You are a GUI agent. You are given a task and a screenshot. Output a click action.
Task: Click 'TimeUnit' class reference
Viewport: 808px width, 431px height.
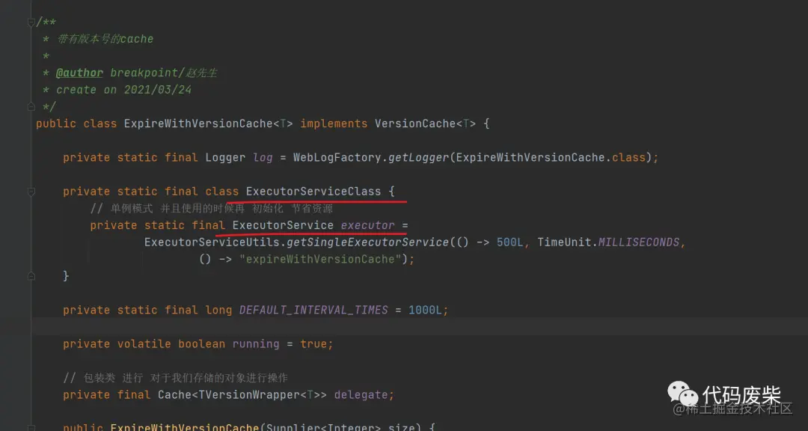564,242
